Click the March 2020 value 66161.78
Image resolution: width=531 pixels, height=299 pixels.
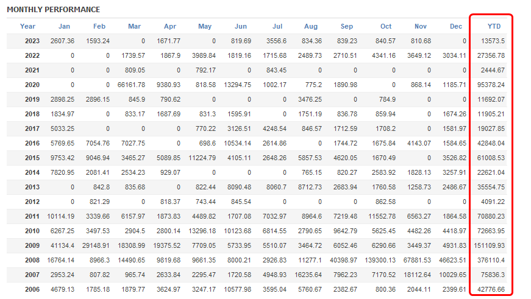coord(128,85)
